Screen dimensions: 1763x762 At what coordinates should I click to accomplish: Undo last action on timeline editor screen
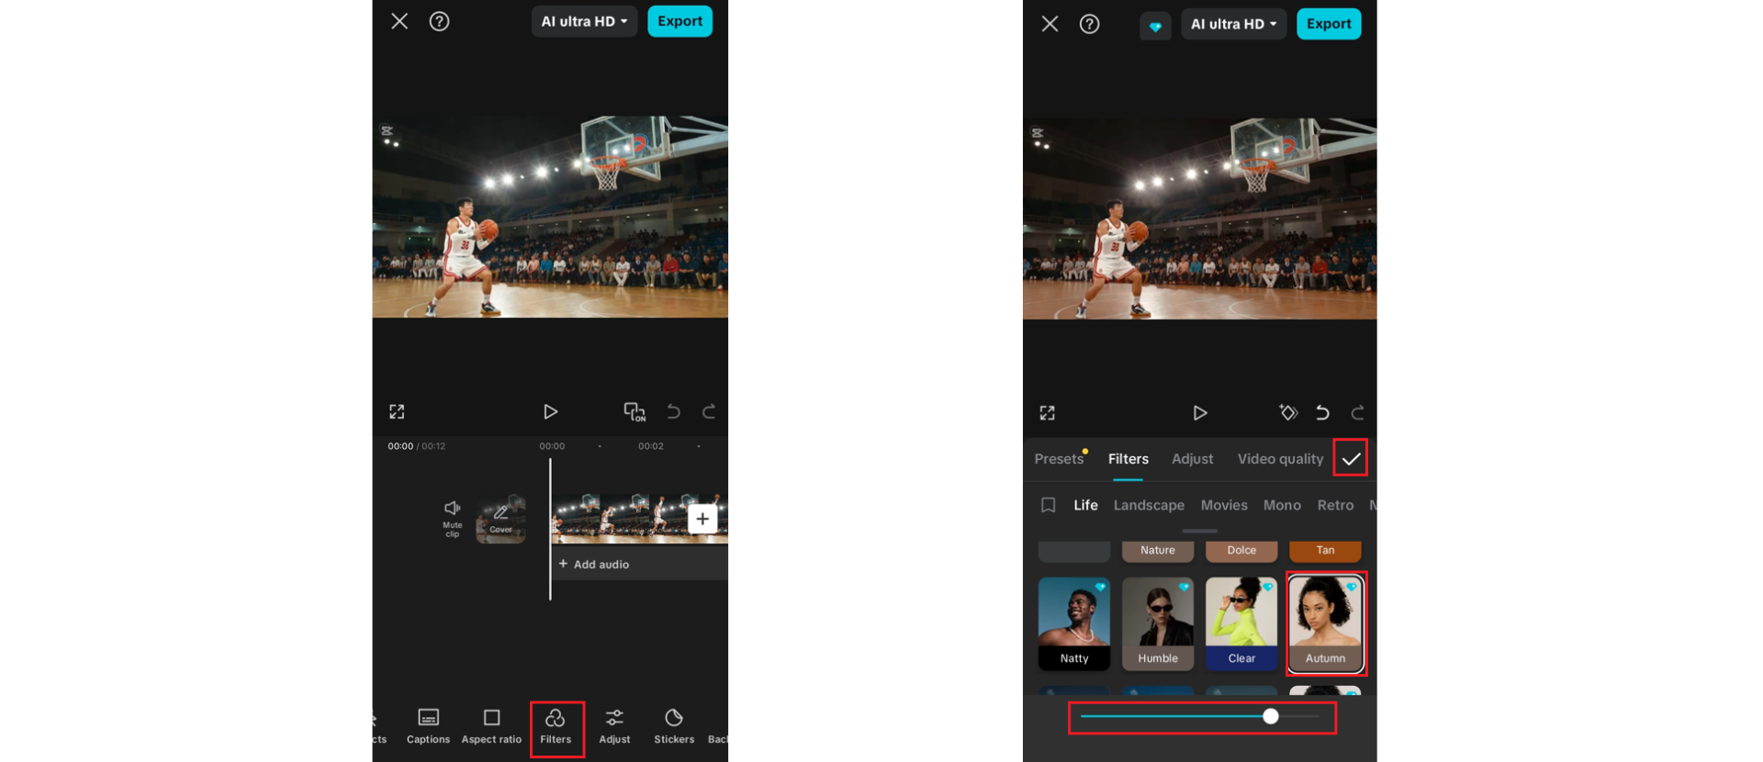(x=673, y=411)
